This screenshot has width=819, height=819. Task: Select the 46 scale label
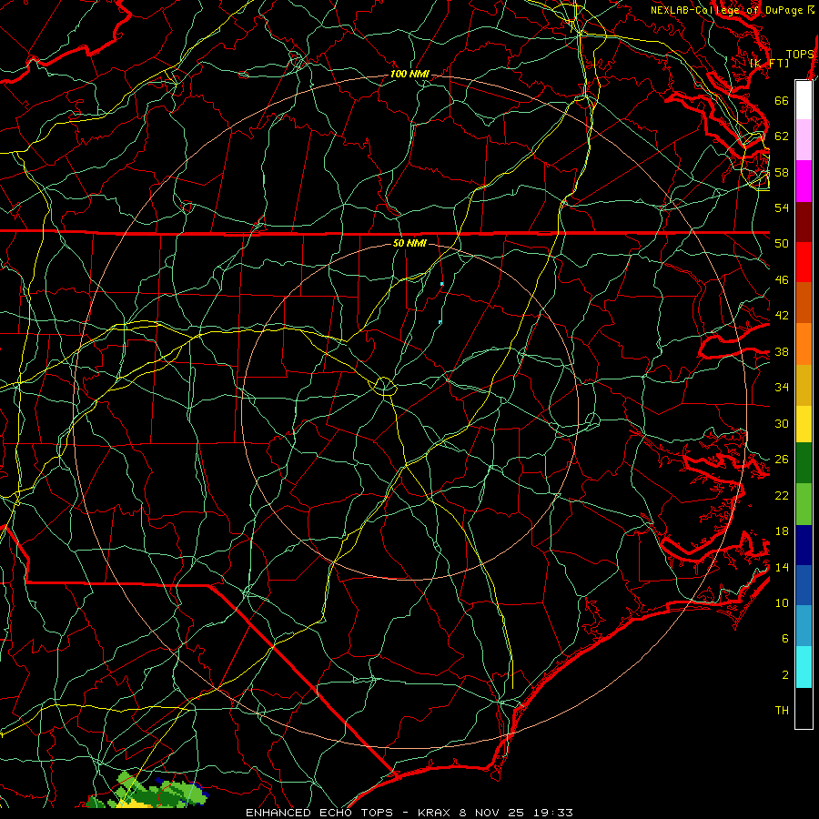tap(782, 280)
